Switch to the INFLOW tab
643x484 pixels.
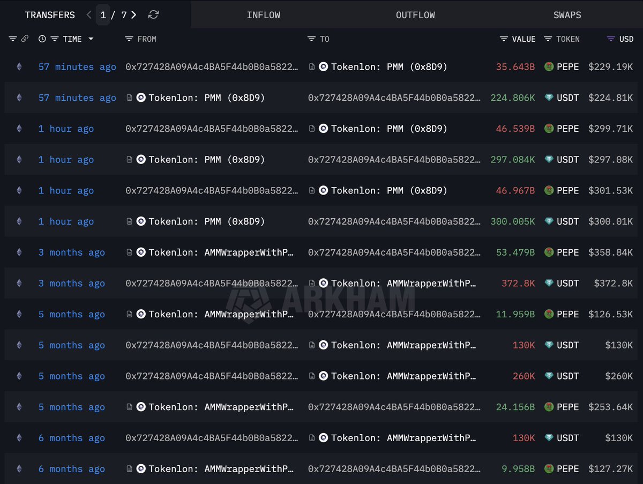click(x=263, y=15)
